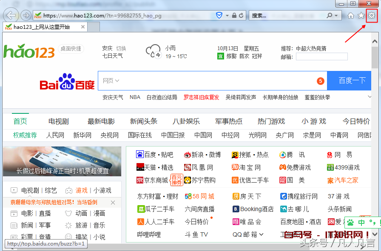Open the Baidu logo
This screenshot has height=251, width=381.
pos(67,82)
